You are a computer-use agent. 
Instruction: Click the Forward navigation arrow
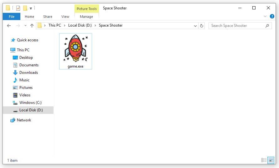coord(18,26)
